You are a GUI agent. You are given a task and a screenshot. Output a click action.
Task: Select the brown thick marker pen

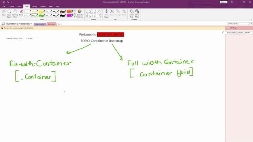coord(62,11)
